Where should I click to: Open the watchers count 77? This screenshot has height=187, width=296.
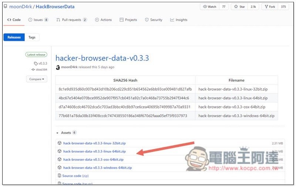click(224, 7)
